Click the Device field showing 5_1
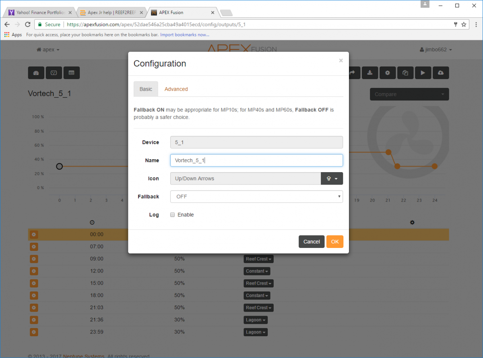483x358 pixels. click(256, 142)
